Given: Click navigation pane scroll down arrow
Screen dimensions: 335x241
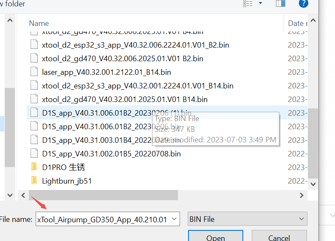Looking at the screenshot, I should 10,195.
